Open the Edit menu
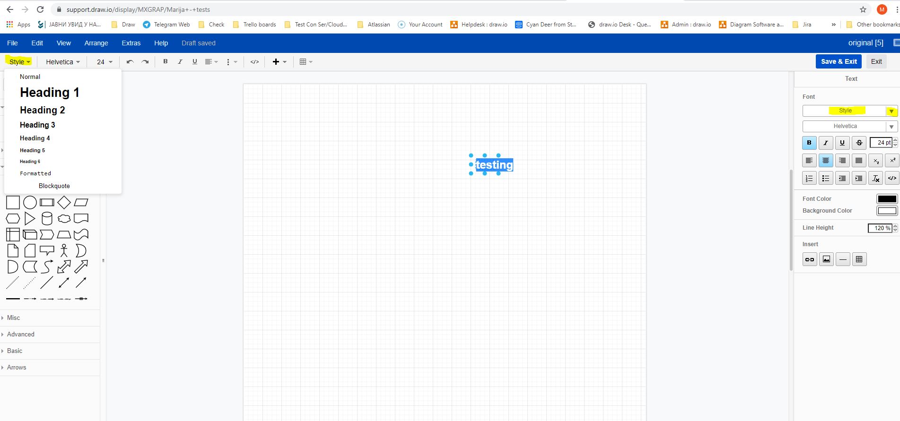Viewport: 900px width, 421px height. point(37,43)
